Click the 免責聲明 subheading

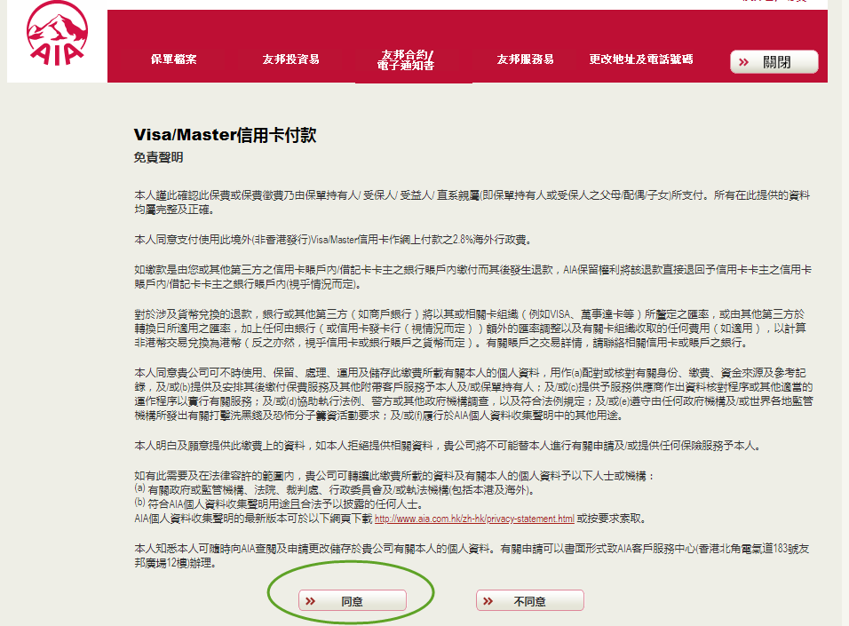159,157
